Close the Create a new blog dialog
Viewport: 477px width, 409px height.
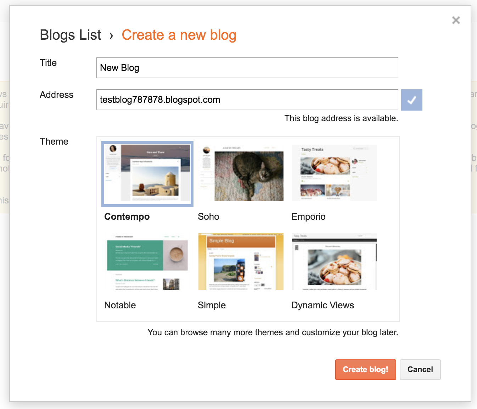pyautogui.click(x=456, y=20)
